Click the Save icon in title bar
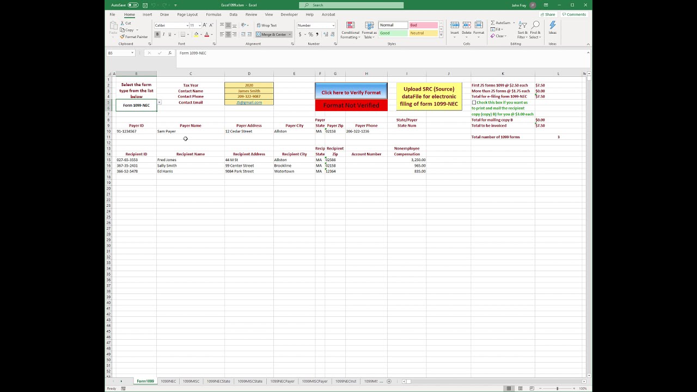The height and width of the screenshot is (392, 697). pos(144,5)
